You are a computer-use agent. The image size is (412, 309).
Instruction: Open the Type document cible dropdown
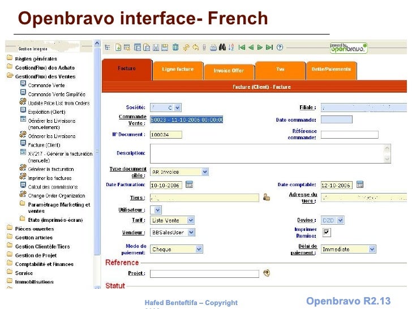point(205,172)
